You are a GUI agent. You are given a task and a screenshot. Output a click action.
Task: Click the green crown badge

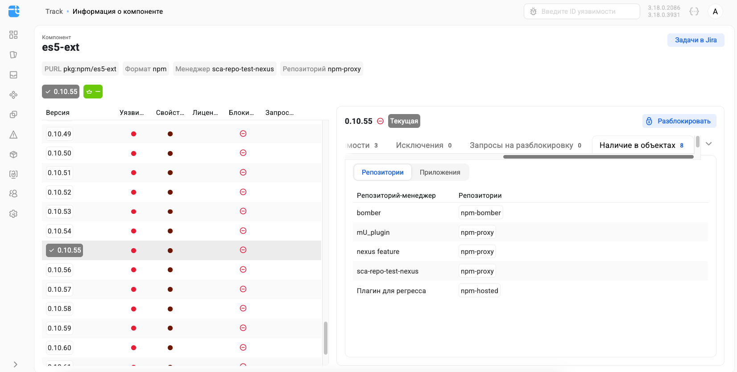pos(93,91)
